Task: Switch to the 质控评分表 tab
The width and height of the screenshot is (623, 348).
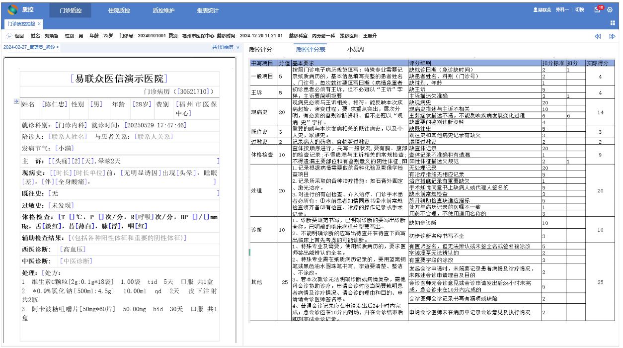Action: (311, 49)
